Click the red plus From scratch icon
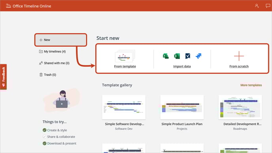272x153 pixels. [x=239, y=56]
